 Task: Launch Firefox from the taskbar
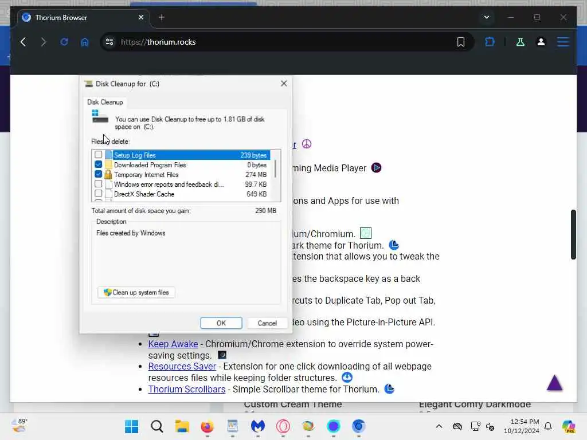(207, 426)
